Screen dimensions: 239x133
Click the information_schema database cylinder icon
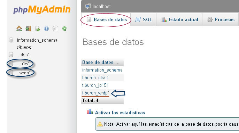[x=11, y=40]
